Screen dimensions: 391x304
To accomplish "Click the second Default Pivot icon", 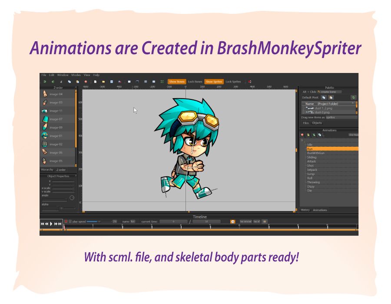I will (x=331, y=97).
